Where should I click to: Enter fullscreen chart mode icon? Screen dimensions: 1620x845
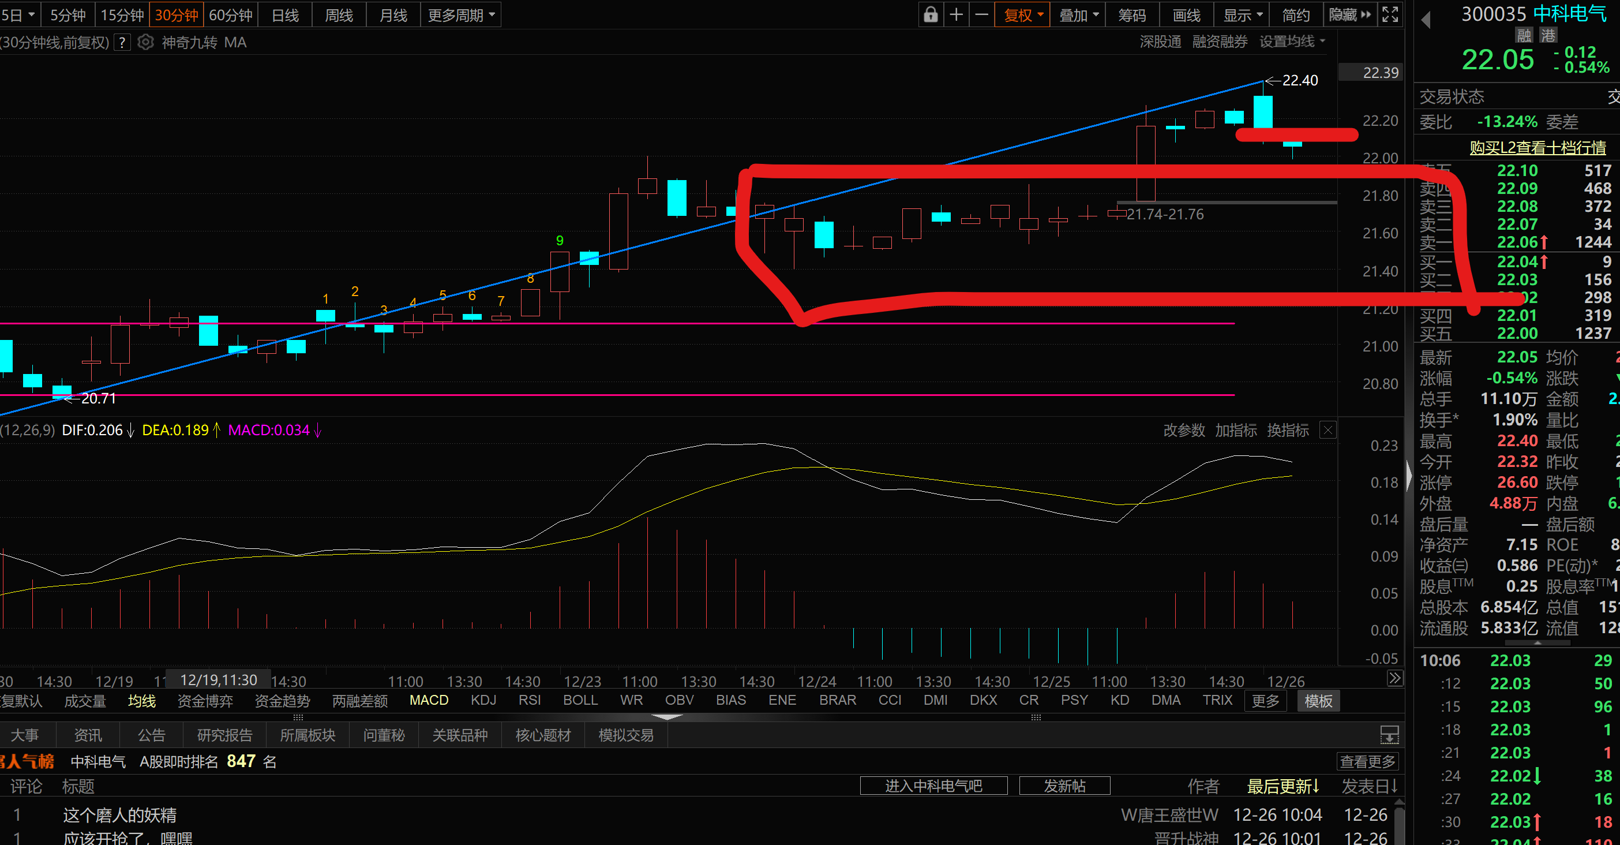(x=1390, y=14)
